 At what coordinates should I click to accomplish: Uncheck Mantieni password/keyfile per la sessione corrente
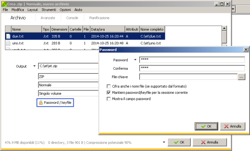coord(109,93)
